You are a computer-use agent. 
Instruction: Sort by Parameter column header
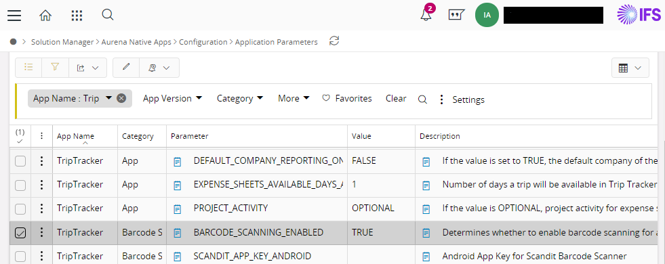click(189, 136)
